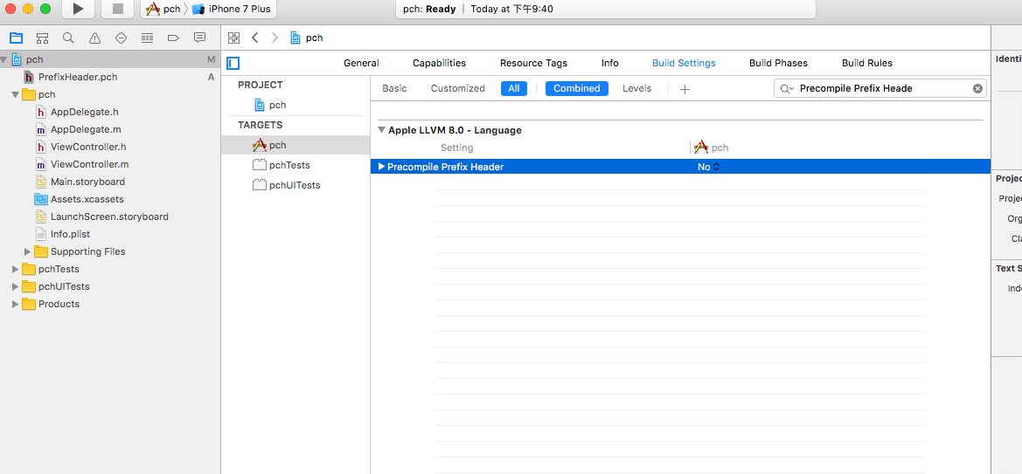Click the Run (play) button

pos(78,10)
